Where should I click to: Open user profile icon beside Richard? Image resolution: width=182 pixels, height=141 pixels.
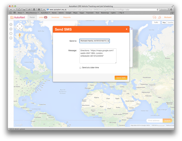[x=160, y=17]
